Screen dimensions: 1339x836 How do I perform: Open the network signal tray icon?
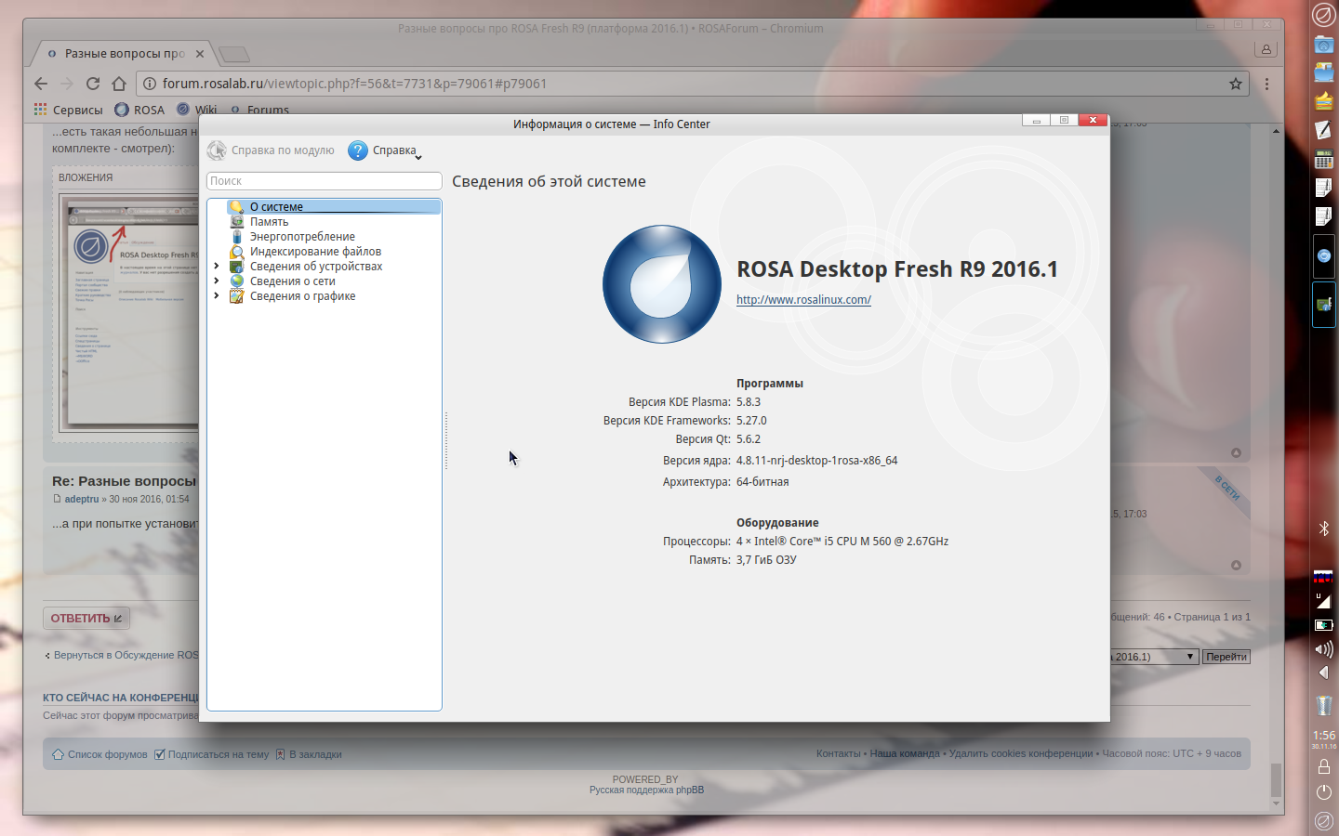1323,600
